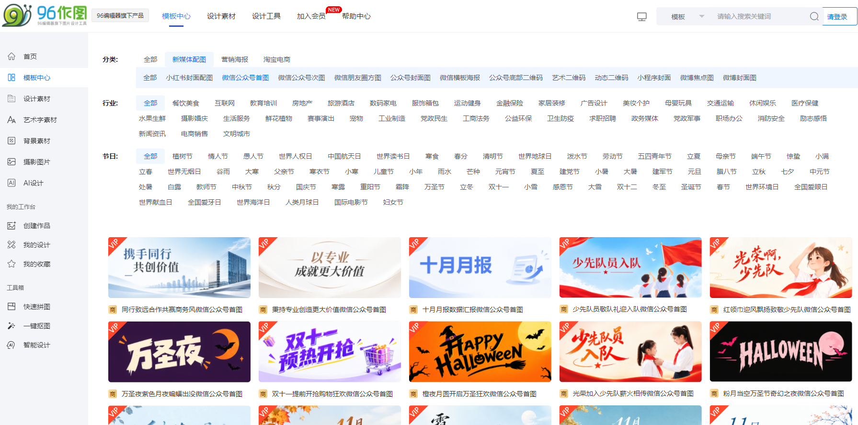The width and height of the screenshot is (858, 425).
Task: Click the desktop monitor icon in header
Action: click(642, 17)
